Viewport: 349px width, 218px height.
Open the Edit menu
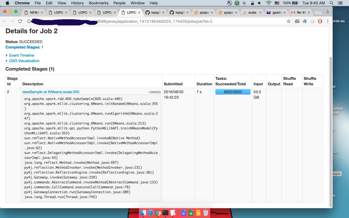pos(49,3)
